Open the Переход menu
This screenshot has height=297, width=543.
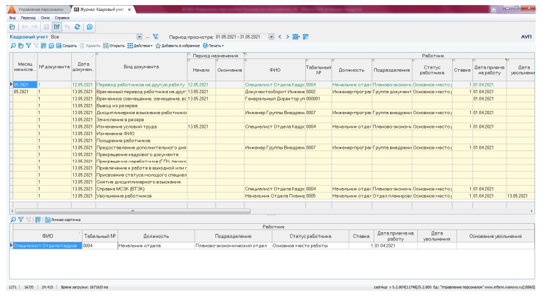coord(28,18)
